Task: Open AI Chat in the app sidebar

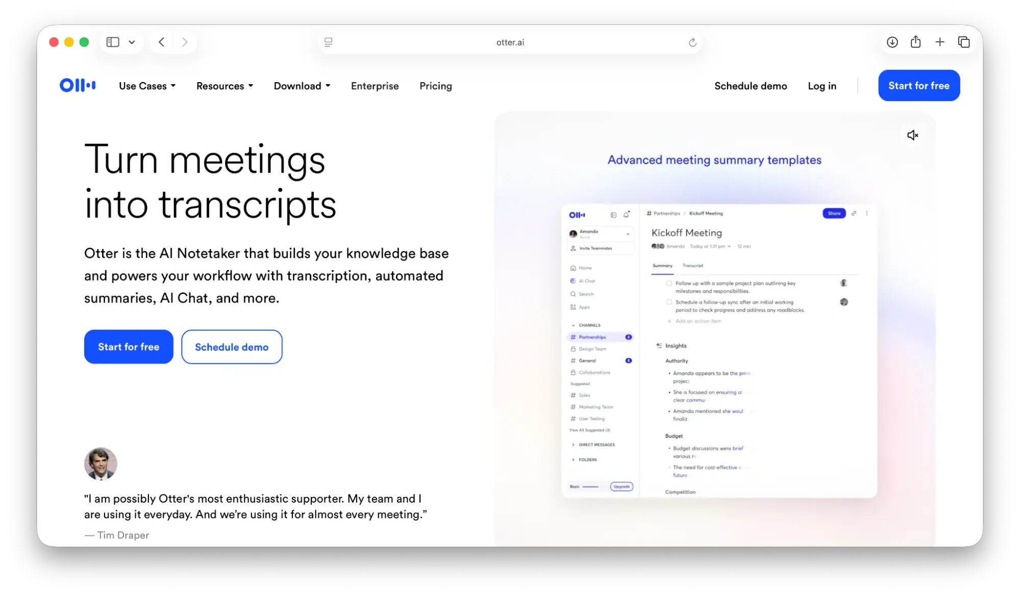Action: (582, 281)
